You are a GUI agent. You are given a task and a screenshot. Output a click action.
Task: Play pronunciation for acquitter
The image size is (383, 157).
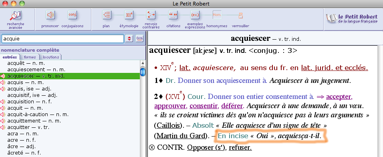click(x=3, y=127)
